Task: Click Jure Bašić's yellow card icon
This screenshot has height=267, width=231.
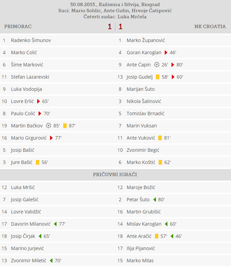Action: click(37, 162)
